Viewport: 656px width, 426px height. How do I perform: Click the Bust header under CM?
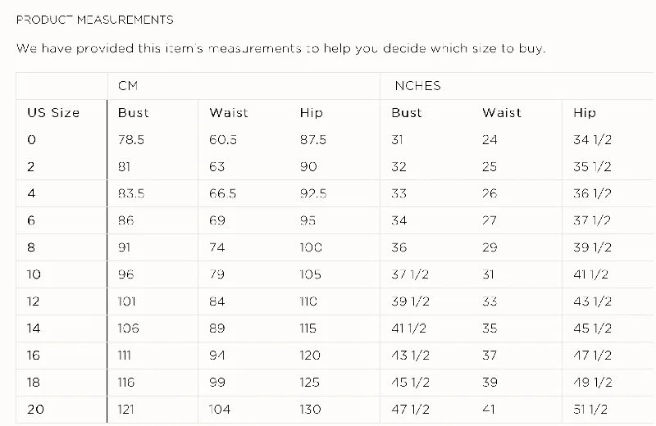click(133, 113)
